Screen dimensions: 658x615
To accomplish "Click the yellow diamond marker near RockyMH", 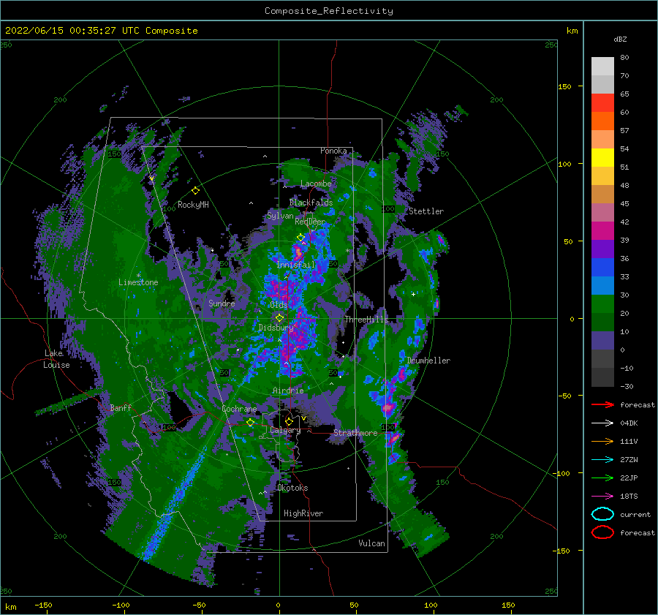I will point(195,191).
